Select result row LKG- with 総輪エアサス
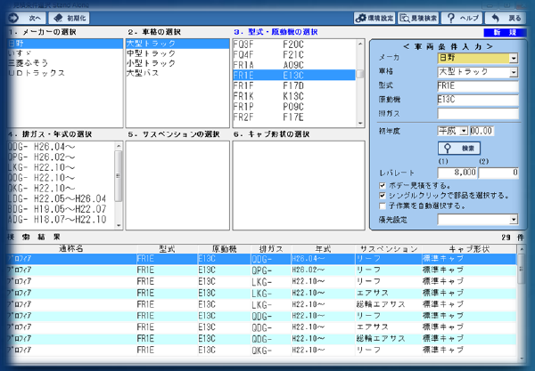Viewport: 535px width, 371px height. pyautogui.click(x=261, y=304)
